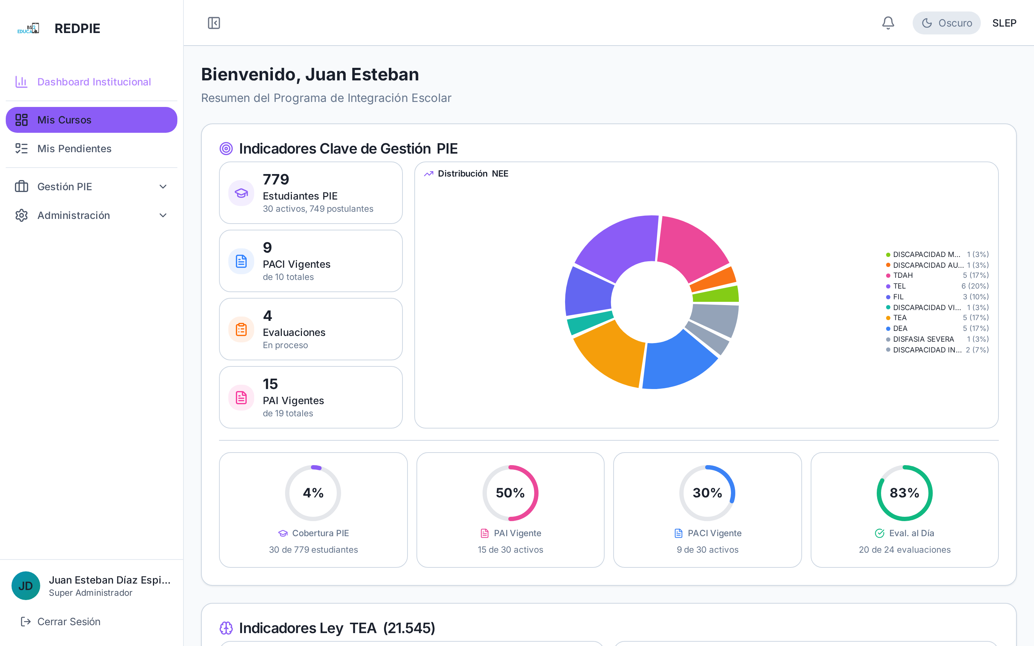1034x646 pixels.
Task: Open notifications bell
Action: 888,23
